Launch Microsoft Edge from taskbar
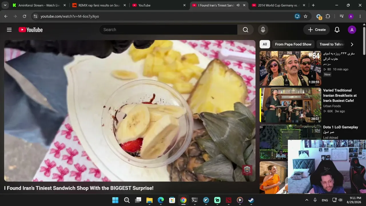Viewport: 366px width, 206px height. [161, 200]
